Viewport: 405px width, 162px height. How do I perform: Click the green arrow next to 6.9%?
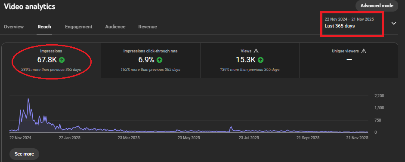(x=159, y=60)
